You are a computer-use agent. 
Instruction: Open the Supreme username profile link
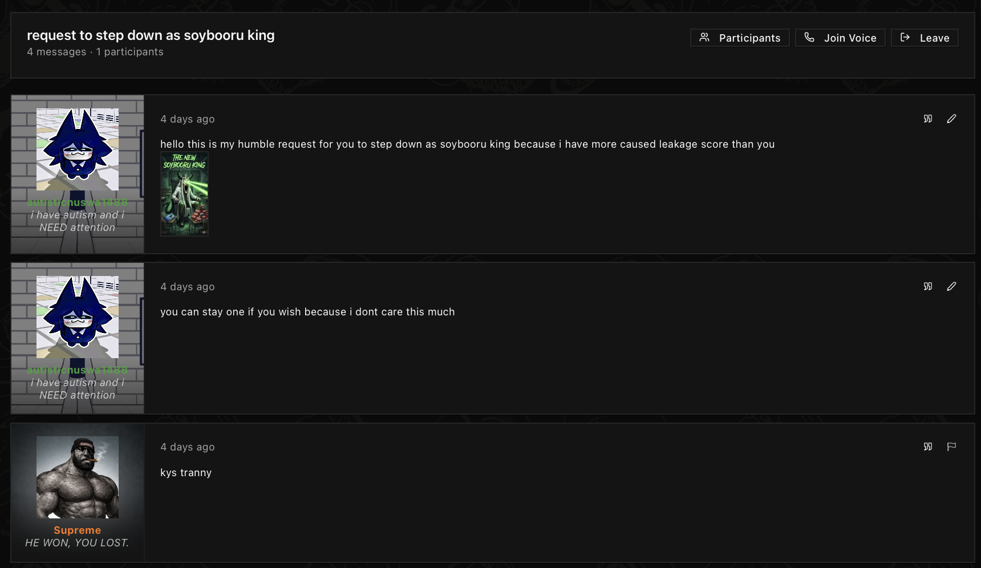[x=78, y=530]
